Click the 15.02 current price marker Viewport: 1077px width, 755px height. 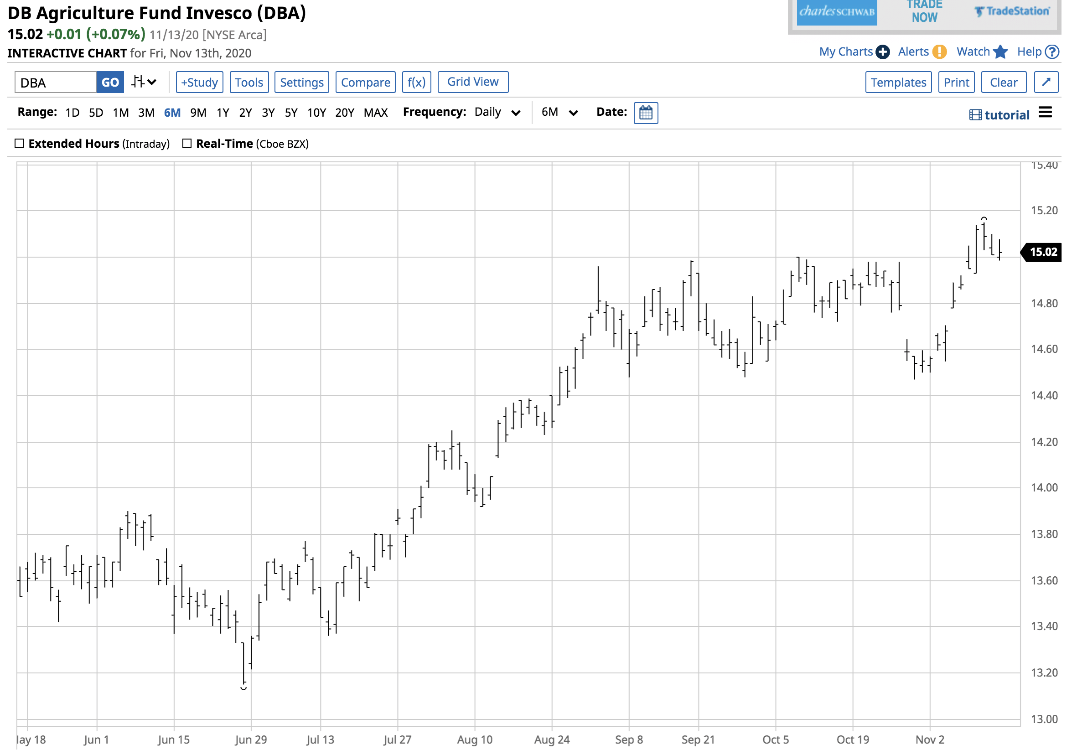[x=1041, y=252]
